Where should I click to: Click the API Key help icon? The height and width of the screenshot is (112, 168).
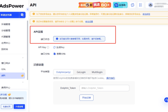click(48, 47)
